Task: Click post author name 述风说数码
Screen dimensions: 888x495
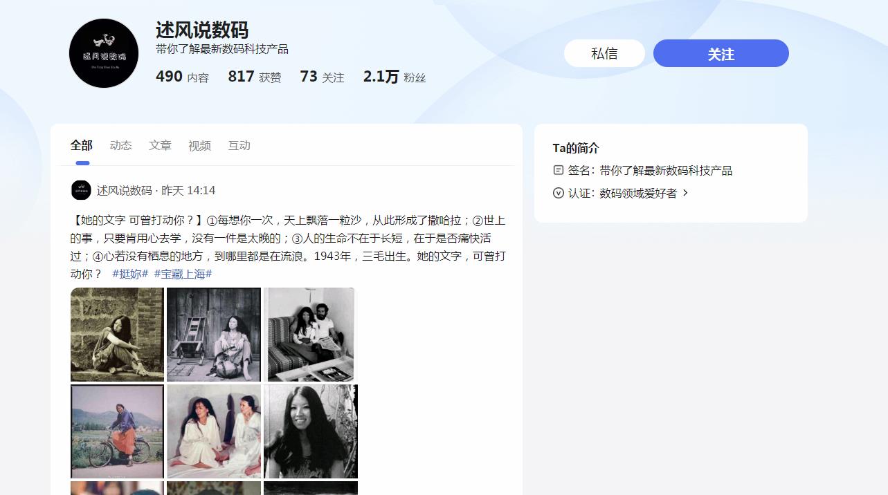Action: tap(124, 190)
